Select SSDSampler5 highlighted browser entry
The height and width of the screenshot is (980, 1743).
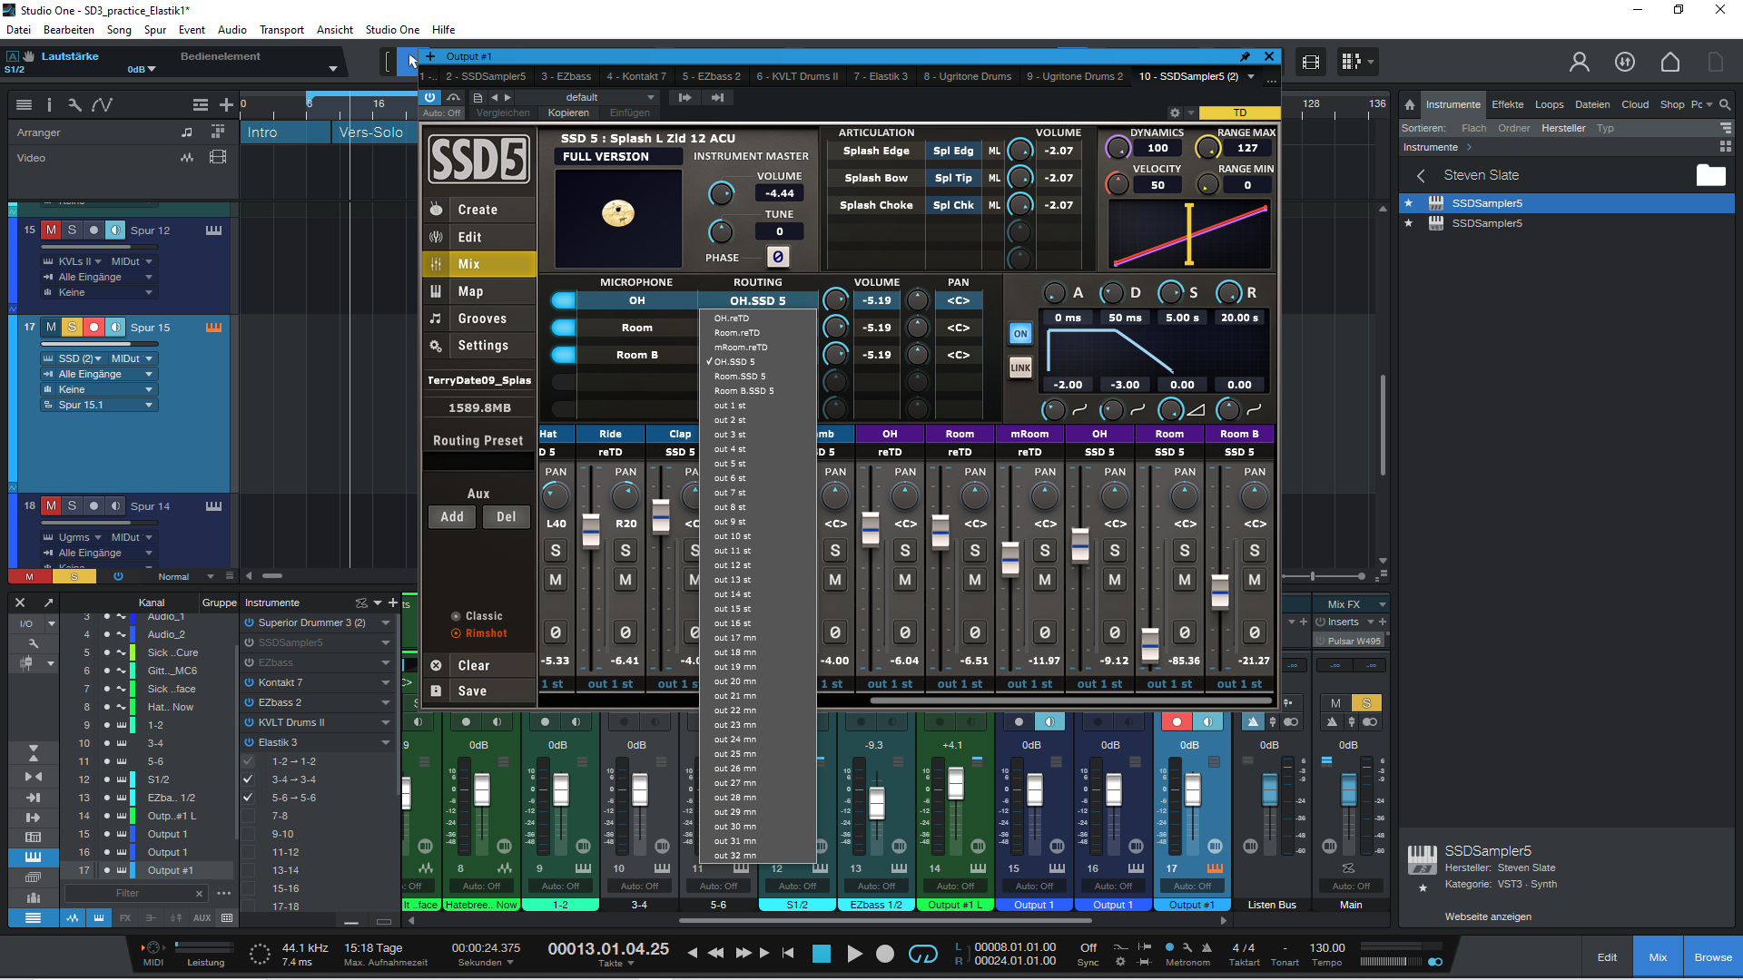point(1566,203)
